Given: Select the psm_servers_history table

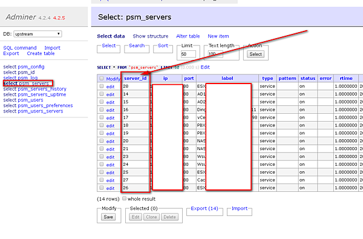Looking at the screenshot, I should (x=42, y=89).
